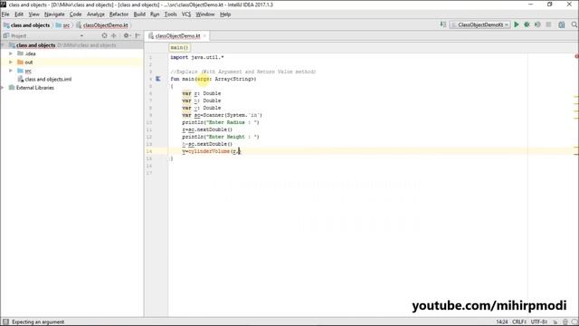Open the Code menu
Screen dimensions: 579x326
pyautogui.click(x=75, y=14)
